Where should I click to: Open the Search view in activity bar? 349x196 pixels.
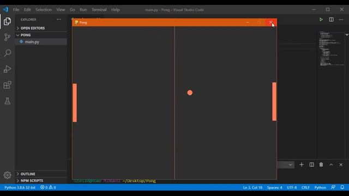pyautogui.click(x=7, y=53)
